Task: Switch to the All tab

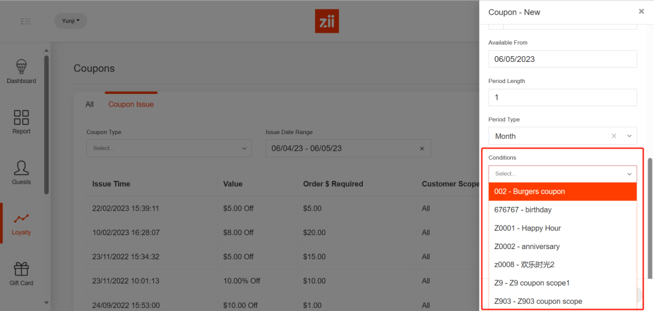Action: pos(89,104)
